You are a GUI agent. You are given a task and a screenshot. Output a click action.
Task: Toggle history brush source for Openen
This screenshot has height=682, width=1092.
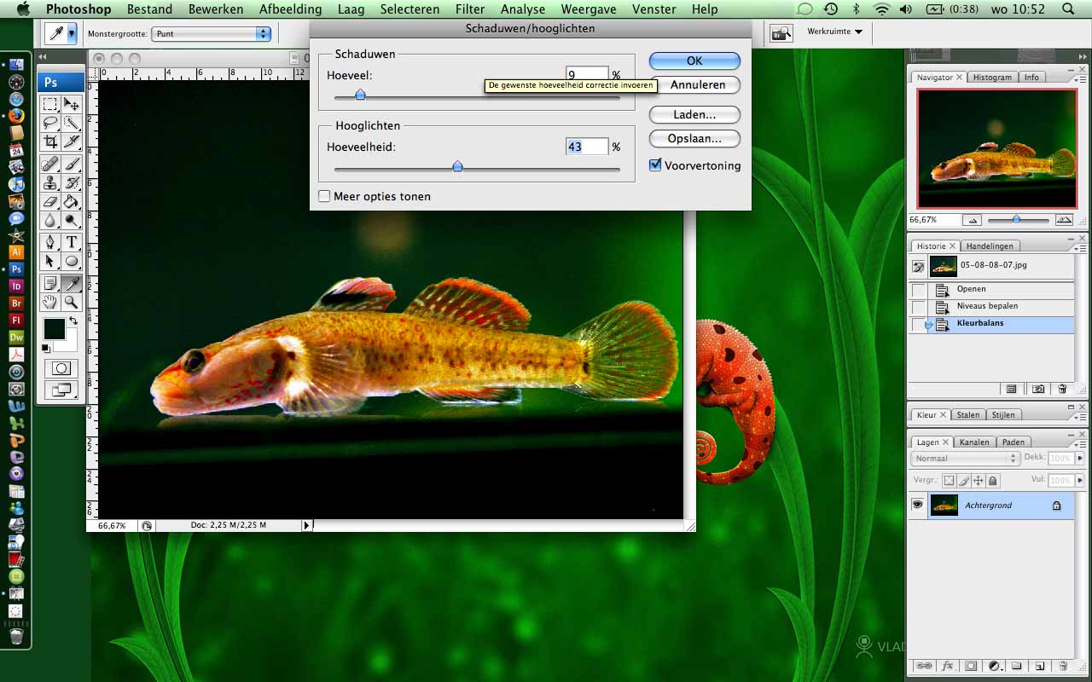coord(919,289)
